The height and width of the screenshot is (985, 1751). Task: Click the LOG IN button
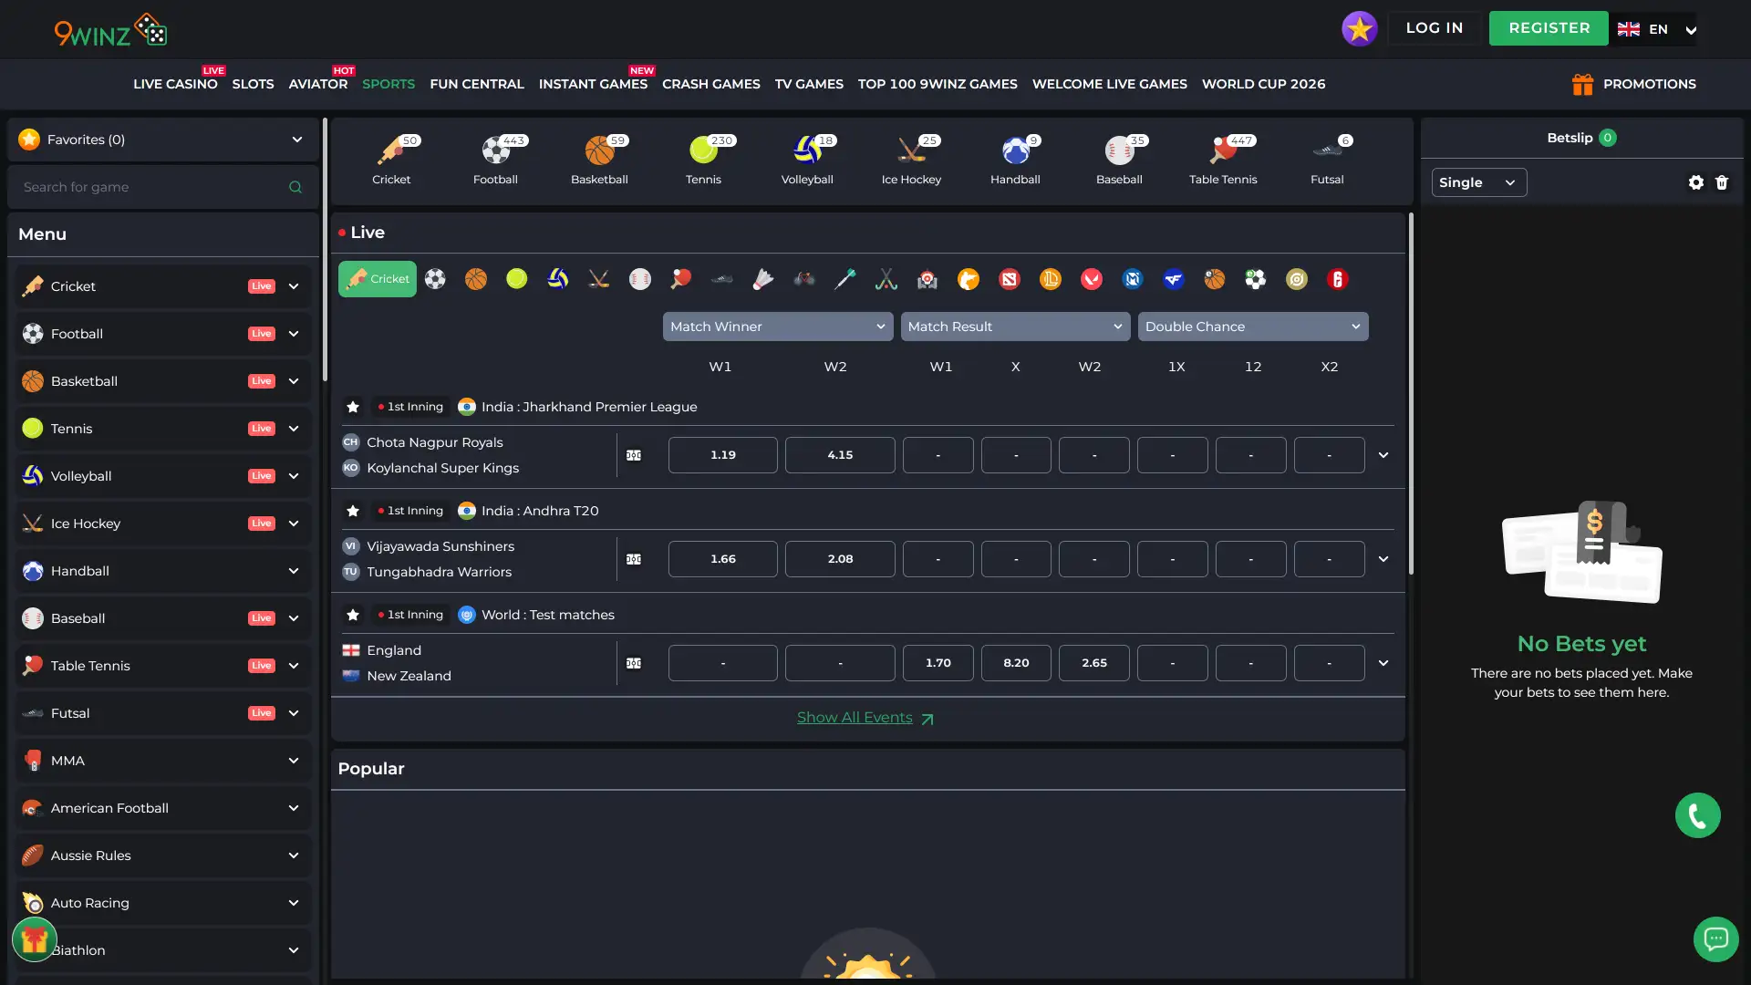tap(1434, 28)
